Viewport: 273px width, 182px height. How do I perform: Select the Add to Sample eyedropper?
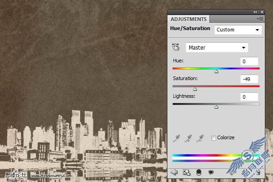pyautogui.click(x=188, y=138)
